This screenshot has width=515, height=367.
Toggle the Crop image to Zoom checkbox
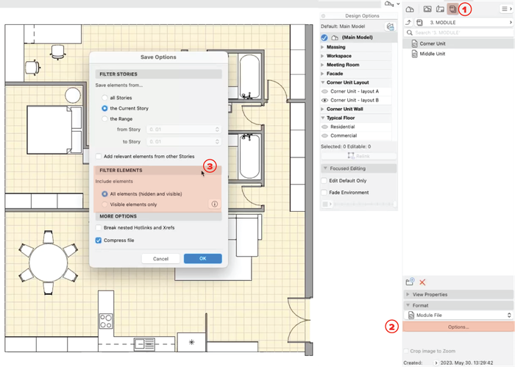[x=407, y=351]
